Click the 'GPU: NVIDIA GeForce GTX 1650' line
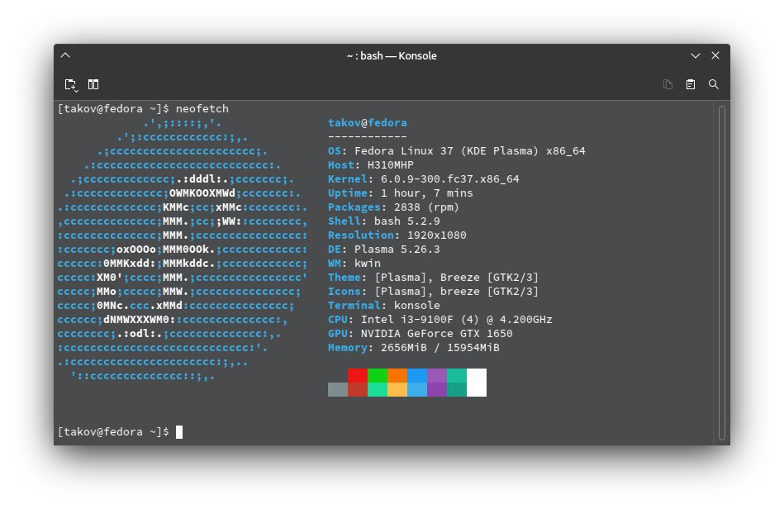This screenshot has height=509, width=784. tap(420, 332)
